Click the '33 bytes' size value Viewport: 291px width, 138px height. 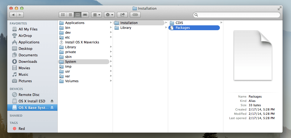[255, 105]
